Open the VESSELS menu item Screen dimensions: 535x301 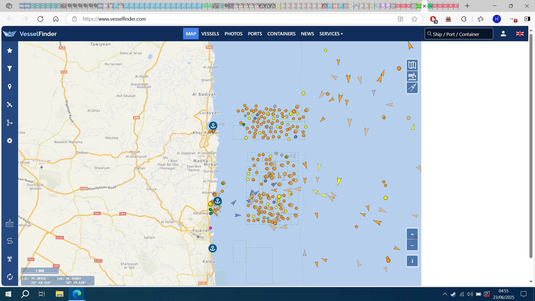pos(210,34)
